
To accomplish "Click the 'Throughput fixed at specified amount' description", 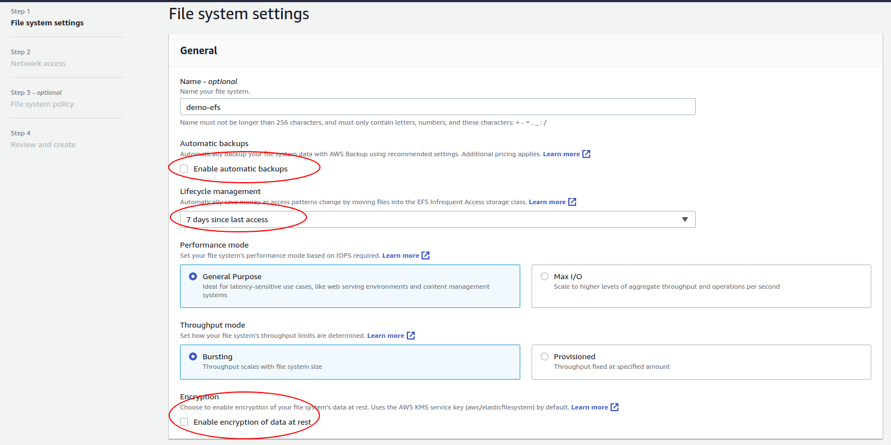I will tap(612, 367).
